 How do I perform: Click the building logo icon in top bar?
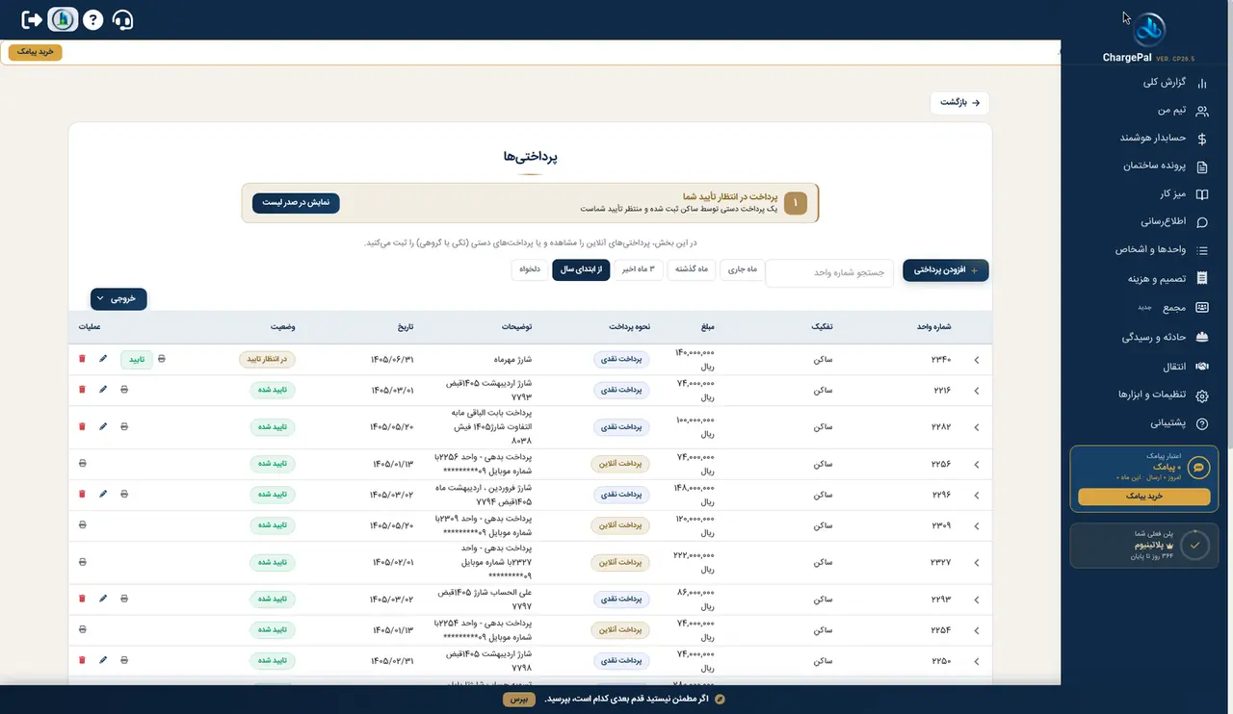[63, 19]
